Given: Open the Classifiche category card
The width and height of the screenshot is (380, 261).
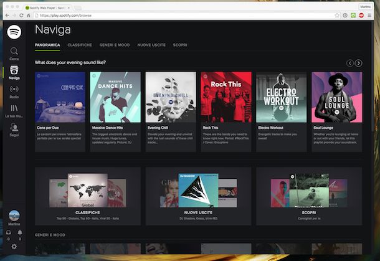Looking at the screenshot, I should click(88, 196).
